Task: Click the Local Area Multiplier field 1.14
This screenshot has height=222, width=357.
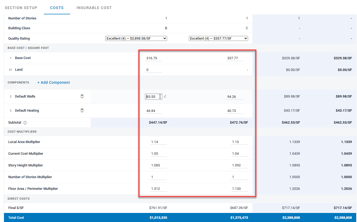Action: tap(158, 142)
